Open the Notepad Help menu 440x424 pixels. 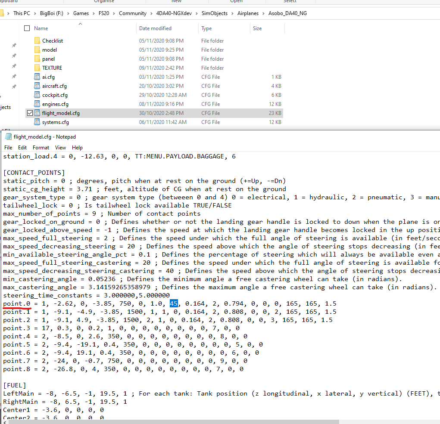77,147
